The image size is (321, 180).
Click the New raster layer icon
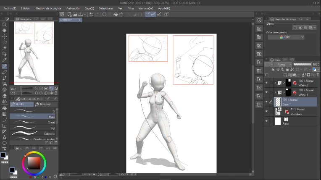285,75
